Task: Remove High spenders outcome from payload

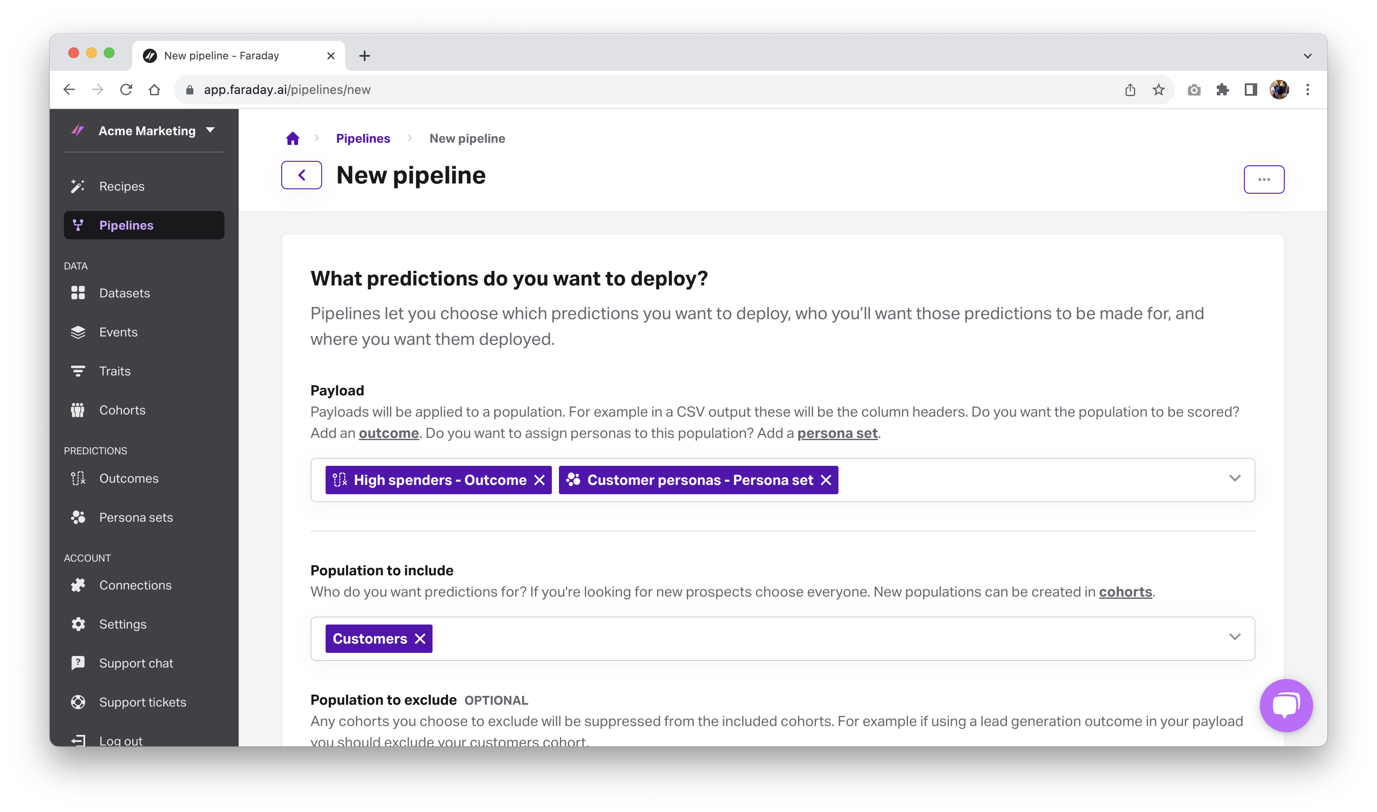Action: [x=539, y=480]
